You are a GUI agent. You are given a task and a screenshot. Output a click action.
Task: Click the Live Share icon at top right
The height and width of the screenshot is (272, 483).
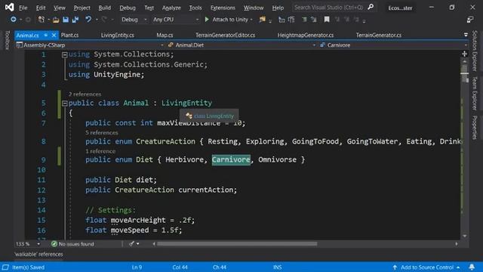pyautogui.click(x=470, y=20)
